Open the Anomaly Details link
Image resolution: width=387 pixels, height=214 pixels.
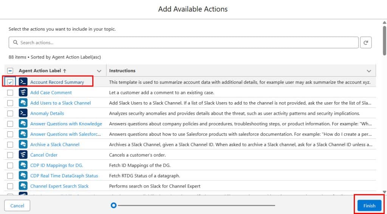[x=47, y=113]
